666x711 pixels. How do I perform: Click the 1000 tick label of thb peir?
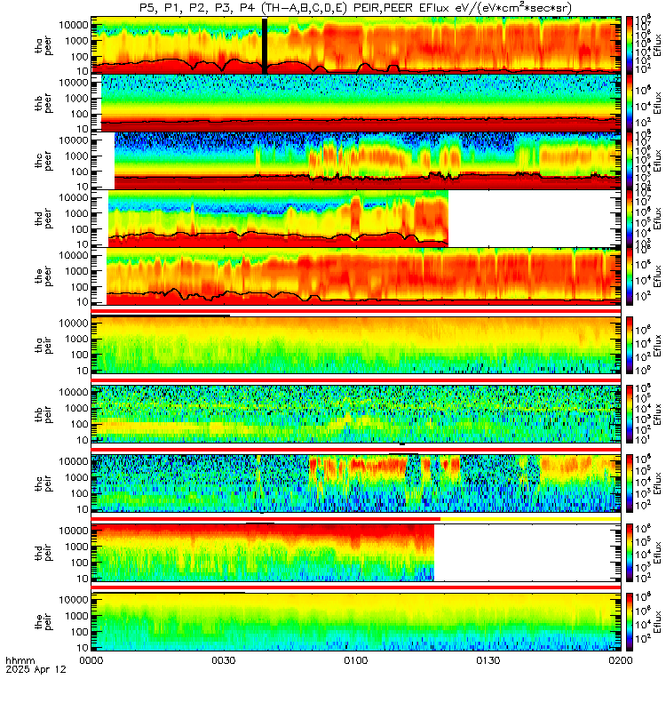76,408
